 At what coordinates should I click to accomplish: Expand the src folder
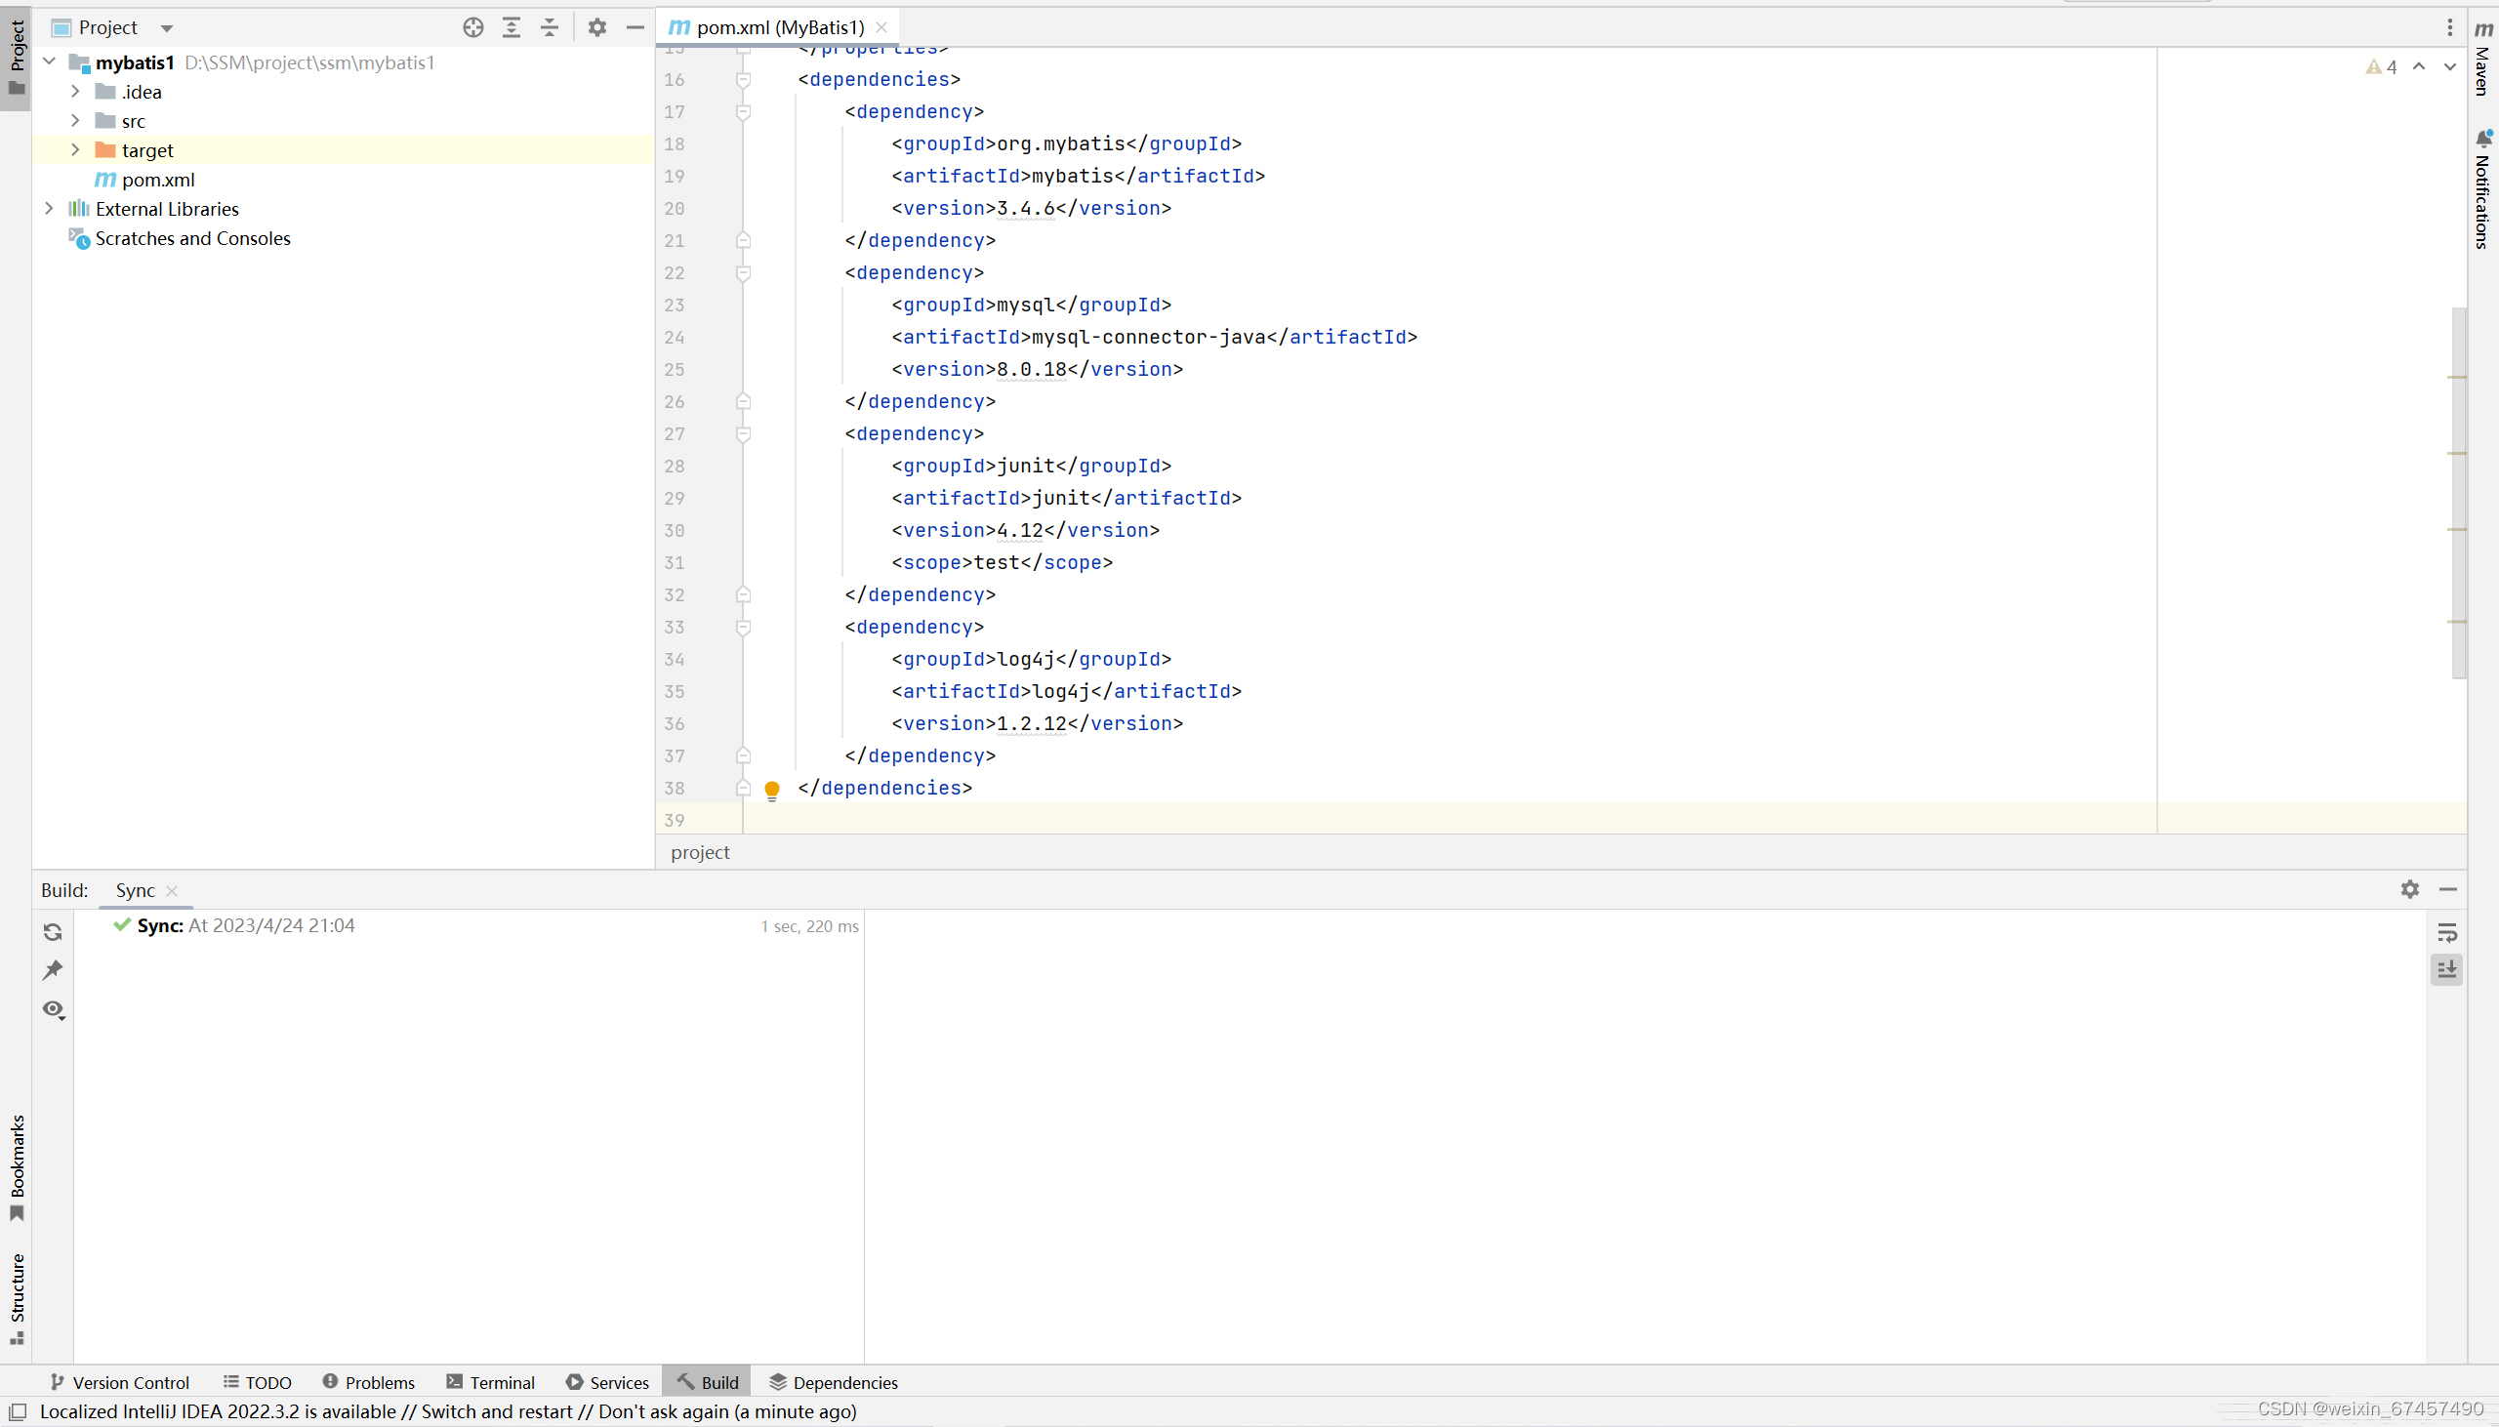click(75, 121)
